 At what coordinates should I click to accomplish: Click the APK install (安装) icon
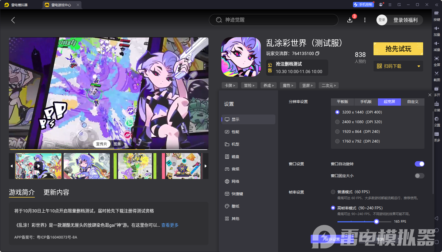437,106
